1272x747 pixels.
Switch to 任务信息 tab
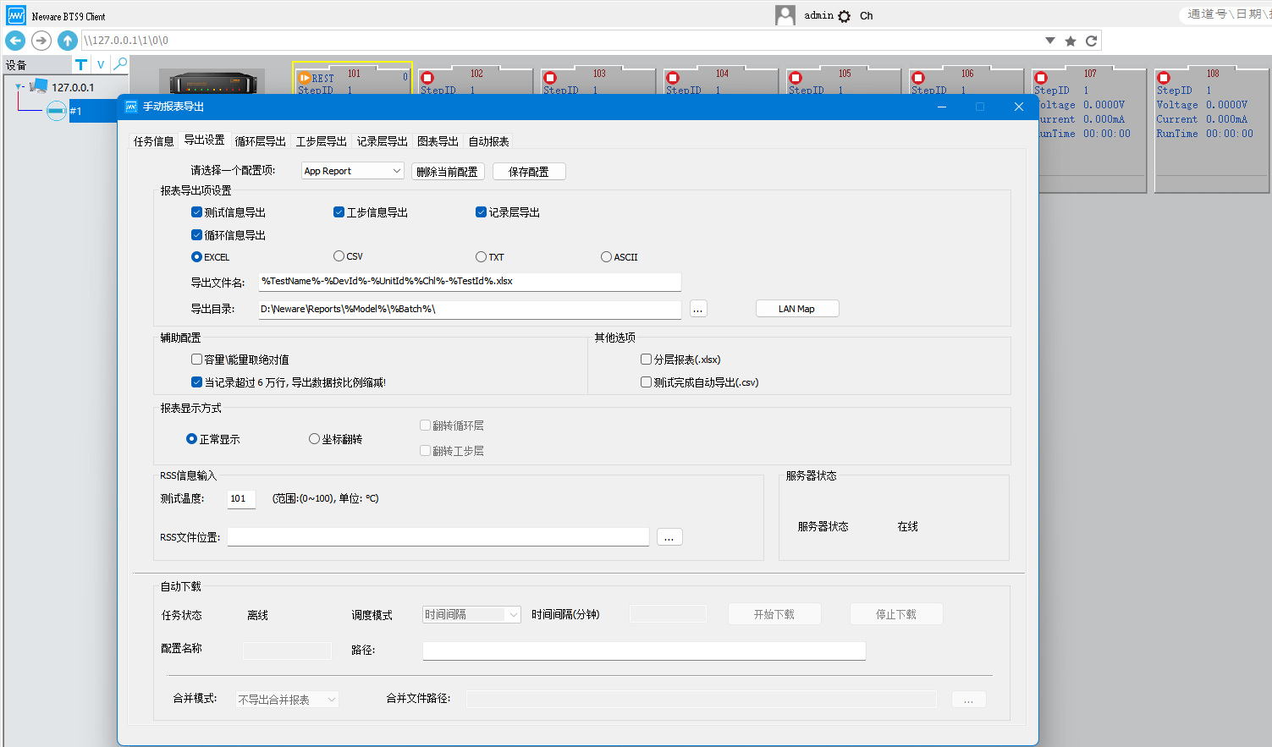(x=154, y=141)
